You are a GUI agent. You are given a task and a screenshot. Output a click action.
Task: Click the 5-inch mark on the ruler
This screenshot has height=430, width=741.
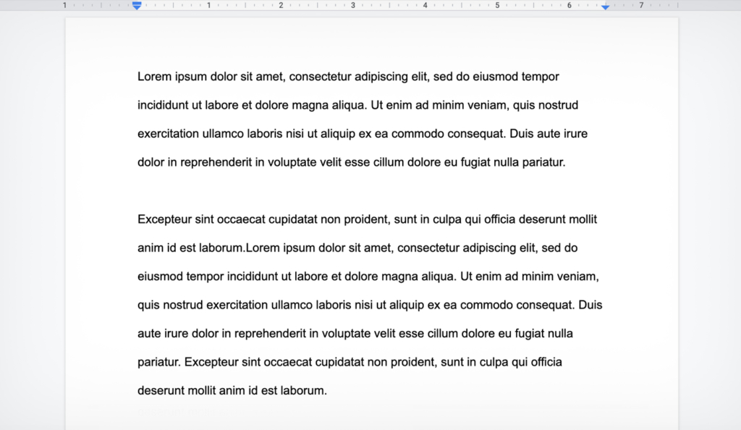[497, 7]
